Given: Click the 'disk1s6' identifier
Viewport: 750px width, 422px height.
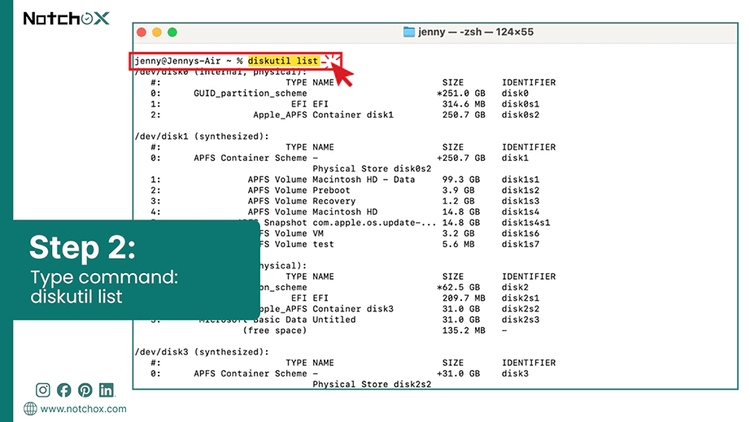Looking at the screenshot, I should (521, 233).
